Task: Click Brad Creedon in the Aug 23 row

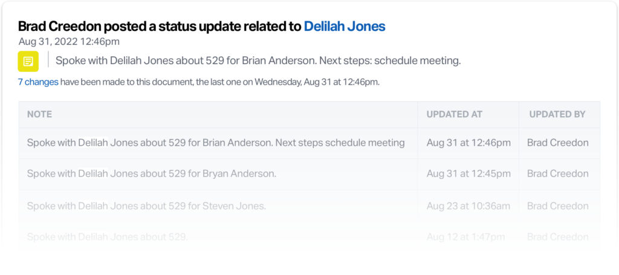Action: (x=558, y=205)
